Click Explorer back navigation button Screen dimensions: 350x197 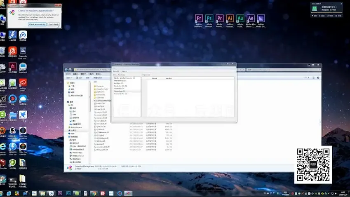pos(66,70)
